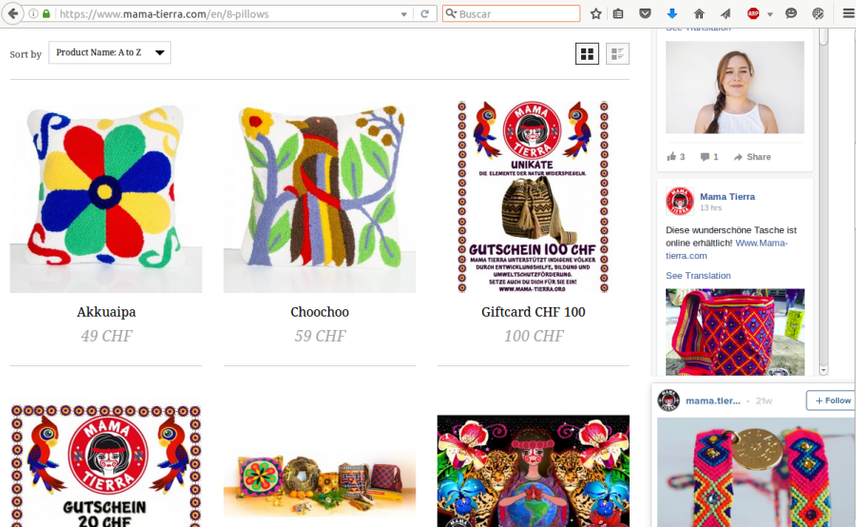Open downloads with the blue arrow icon
This screenshot has height=527, width=856.
coord(671,13)
